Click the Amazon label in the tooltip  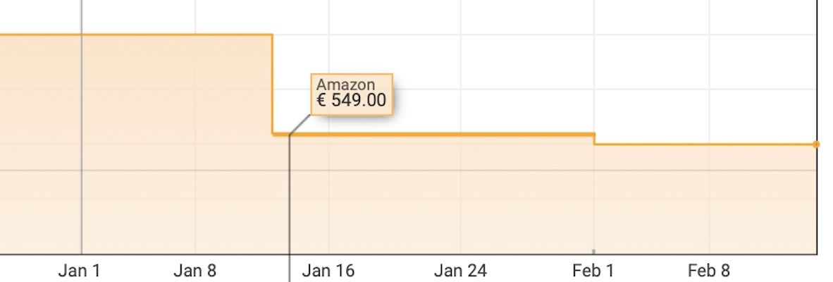(345, 85)
